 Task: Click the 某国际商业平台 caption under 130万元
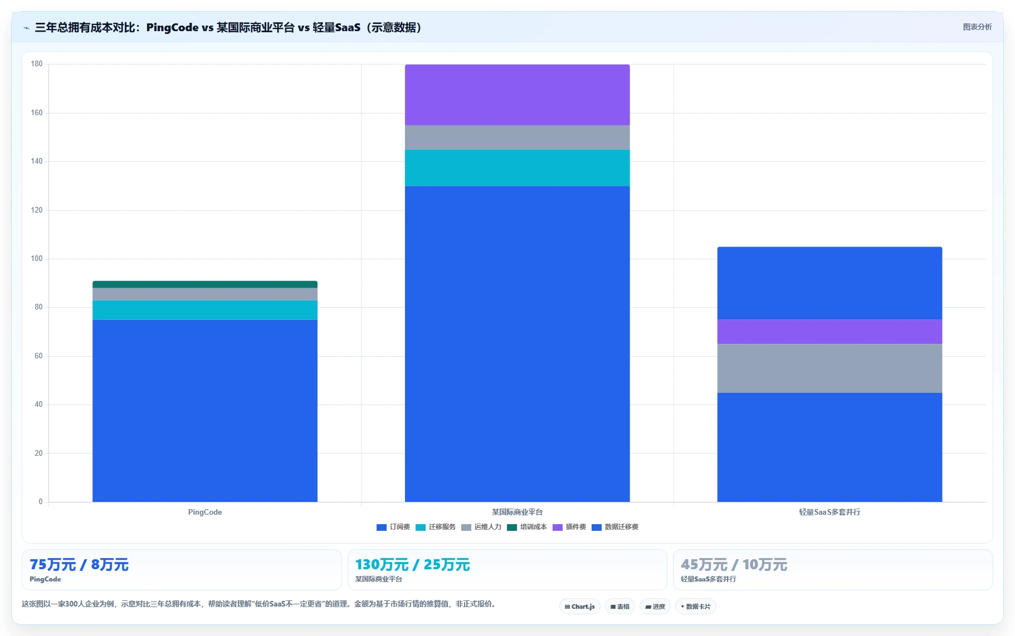[379, 579]
